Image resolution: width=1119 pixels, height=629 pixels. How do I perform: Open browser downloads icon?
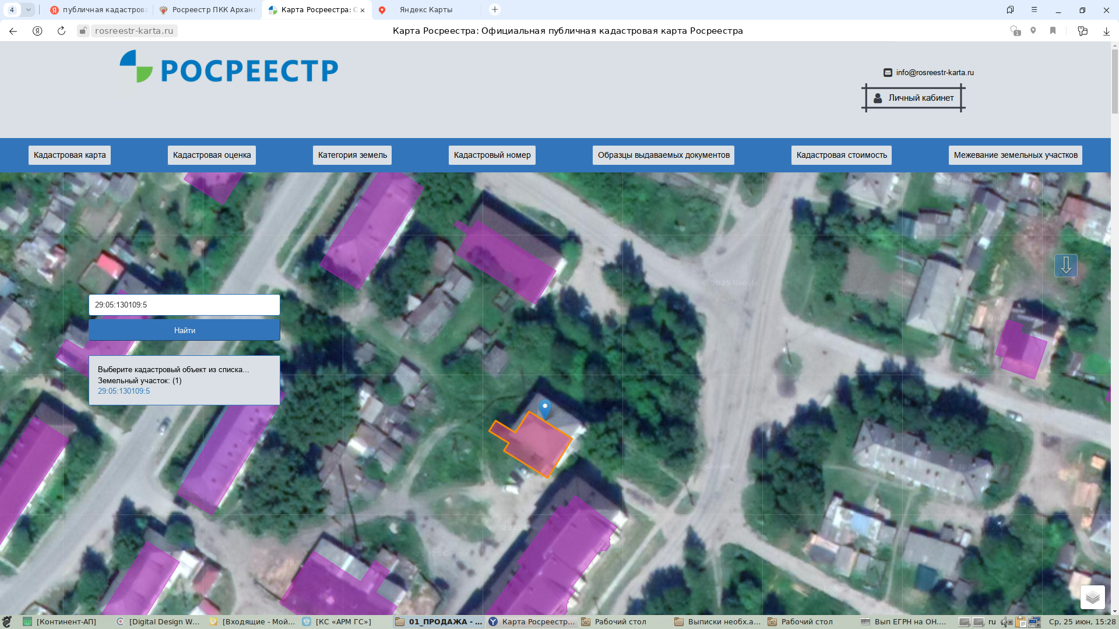click(x=1106, y=31)
